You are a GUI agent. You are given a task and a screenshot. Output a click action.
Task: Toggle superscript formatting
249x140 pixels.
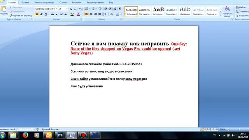(61, 14)
